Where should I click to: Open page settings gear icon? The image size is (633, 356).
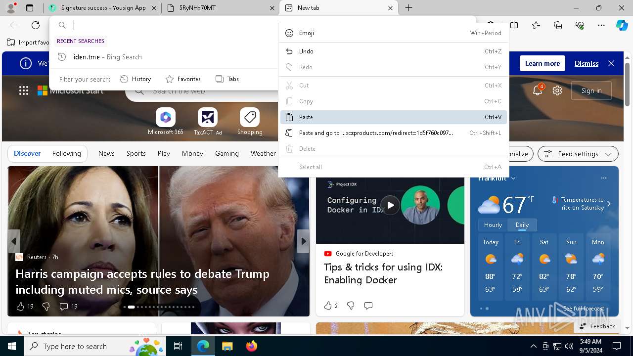[x=557, y=90]
